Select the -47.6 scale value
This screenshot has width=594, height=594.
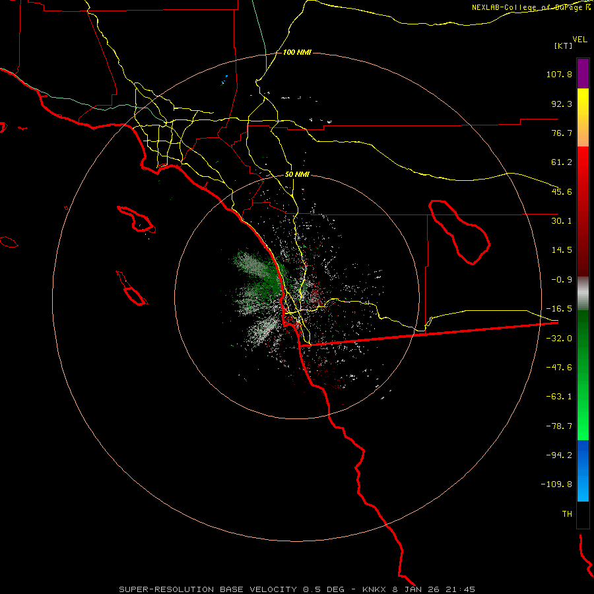pyautogui.click(x=559, y=368)
